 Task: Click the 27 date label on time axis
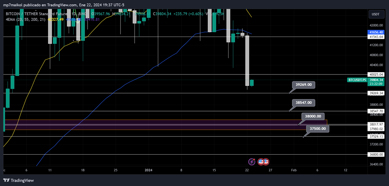coord(270,170)
